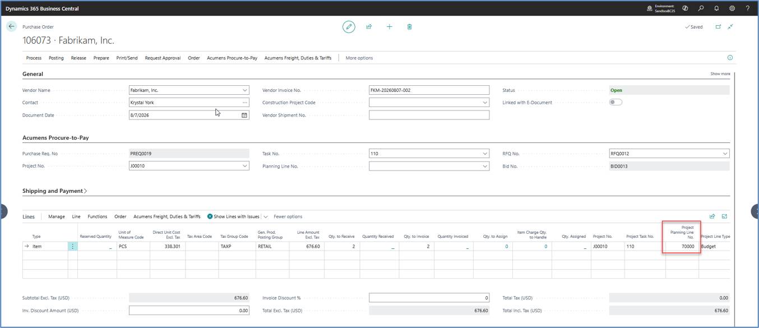This screenshot has width=759, height=328.
Task: Expand Shipping and Payment section
Action: pos(55,191)
